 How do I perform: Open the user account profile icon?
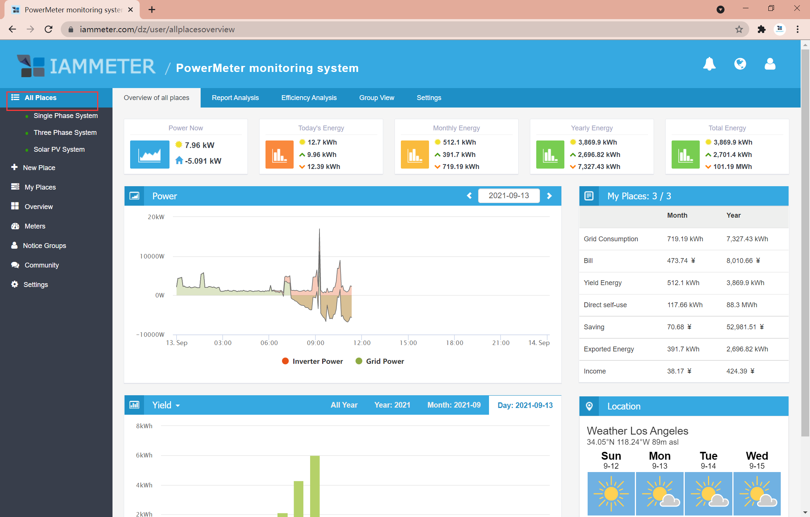[770, 64]
